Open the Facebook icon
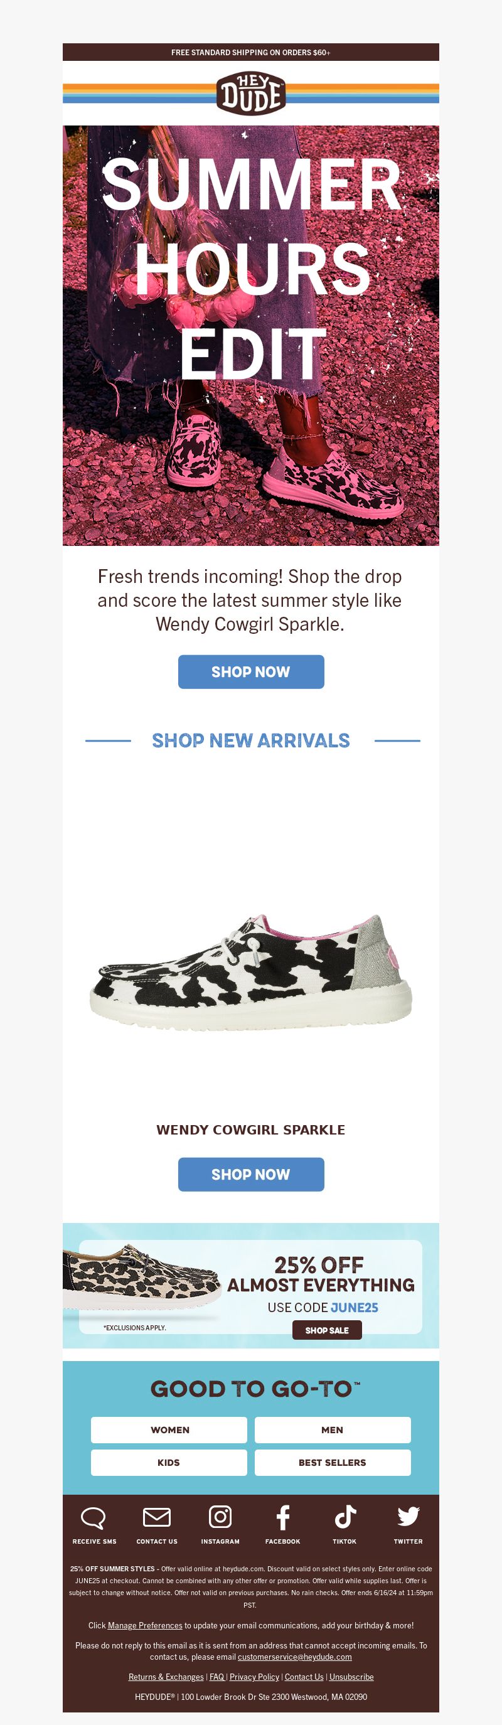 click(x=283, y=1517)
